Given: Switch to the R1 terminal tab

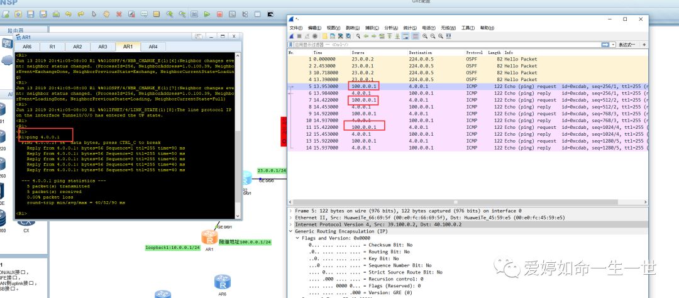Looking at the screenshot, I should pyautogui.click(x=52, y=47).
